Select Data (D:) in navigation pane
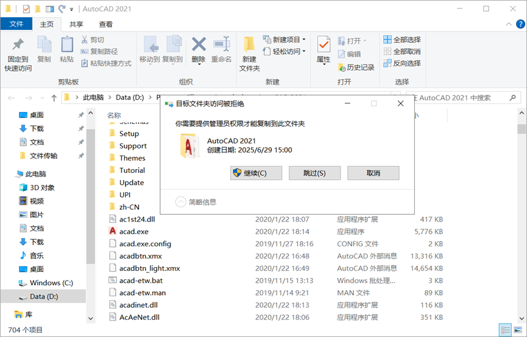 [x=43, y=296]
